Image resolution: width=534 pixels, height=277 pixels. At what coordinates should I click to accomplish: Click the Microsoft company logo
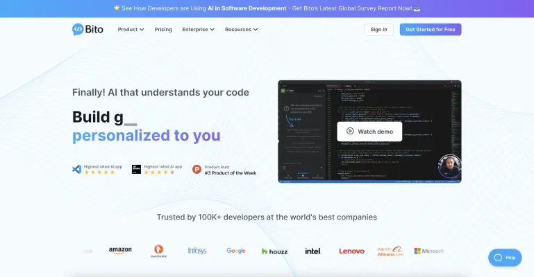click(428, 251)
